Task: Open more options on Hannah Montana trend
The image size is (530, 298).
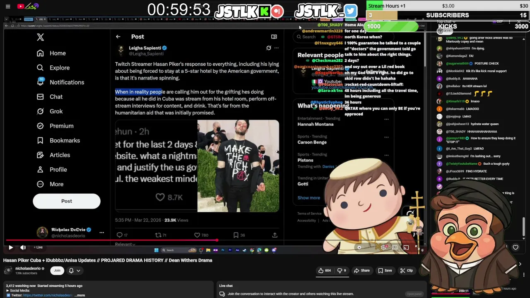Action: (x=386, y=119)
